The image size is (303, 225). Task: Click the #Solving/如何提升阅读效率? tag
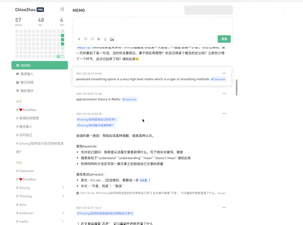95,126
